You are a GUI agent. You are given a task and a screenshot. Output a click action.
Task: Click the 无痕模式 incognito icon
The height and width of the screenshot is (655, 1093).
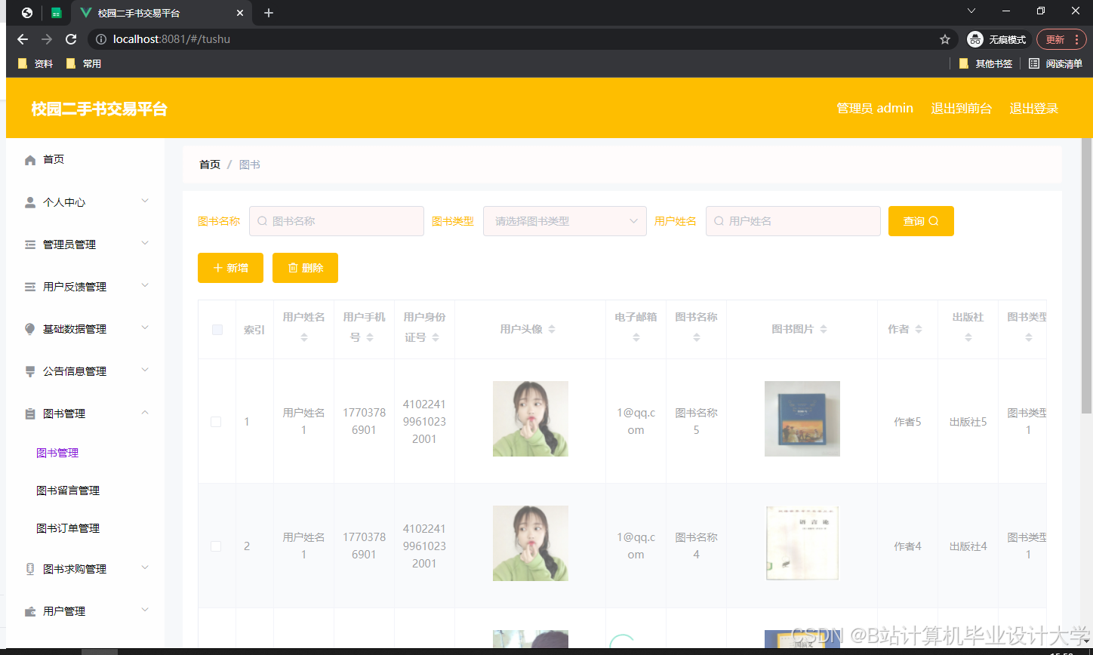coord(975,39)
